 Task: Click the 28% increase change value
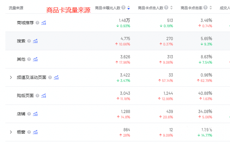(x=126, y=135)
